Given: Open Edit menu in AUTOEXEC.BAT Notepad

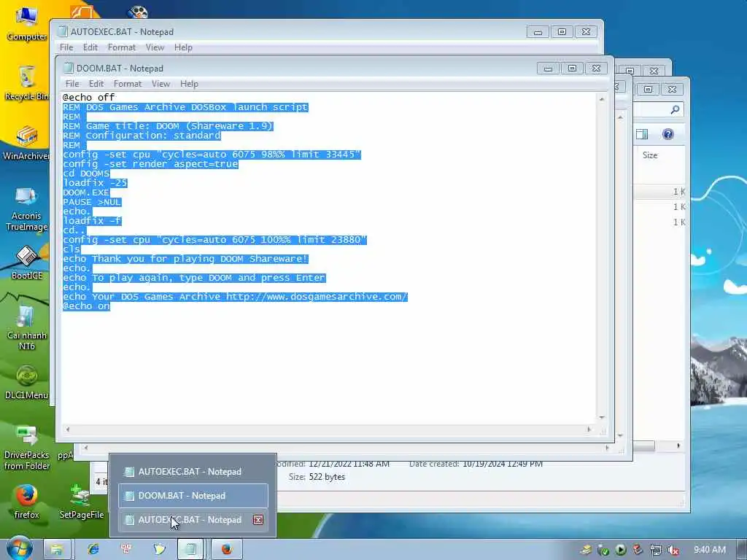Looking at the screenshot, I should (90, 47).
